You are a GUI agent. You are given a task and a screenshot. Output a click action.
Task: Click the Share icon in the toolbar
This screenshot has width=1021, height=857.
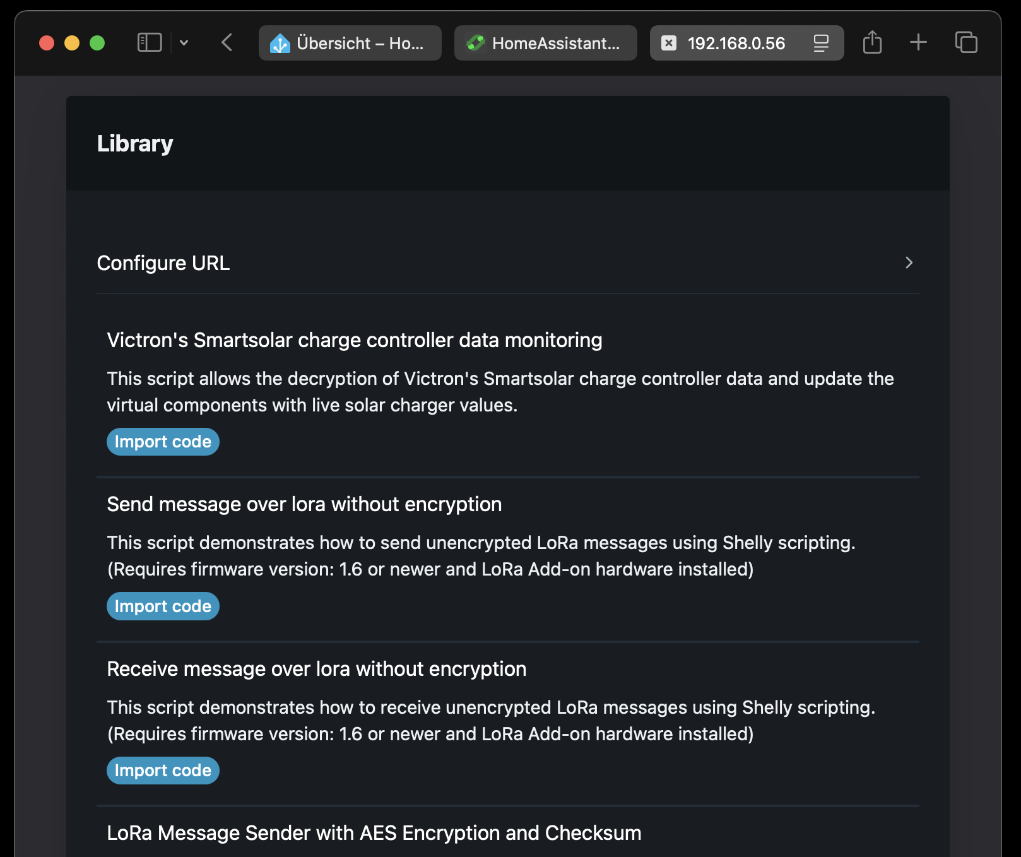pyautogui.click(x=872, y=43)
